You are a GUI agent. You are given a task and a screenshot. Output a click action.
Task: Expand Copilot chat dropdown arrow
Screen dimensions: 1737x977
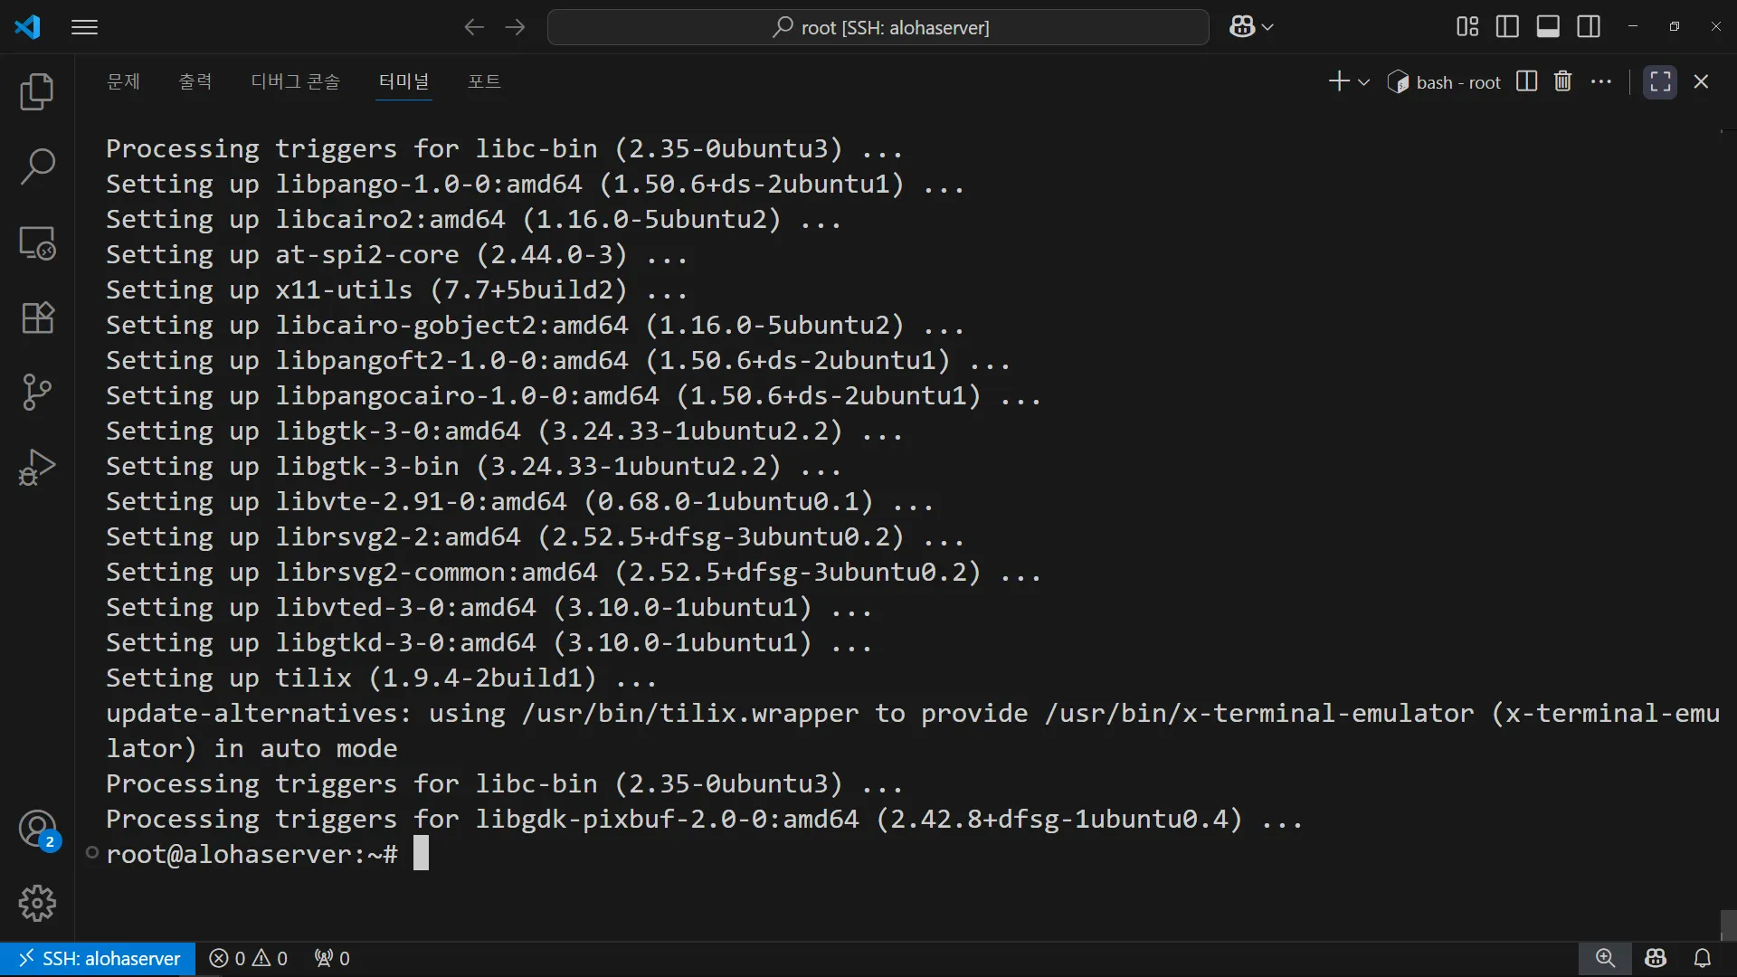coord(1268,27)
